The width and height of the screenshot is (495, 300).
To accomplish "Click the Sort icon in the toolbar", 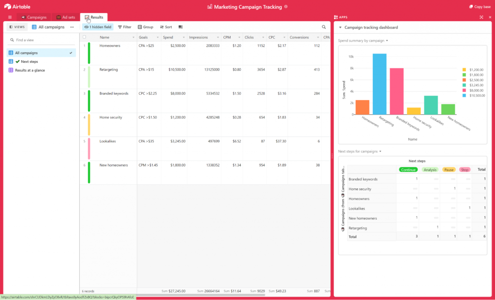I will (165, 27).
